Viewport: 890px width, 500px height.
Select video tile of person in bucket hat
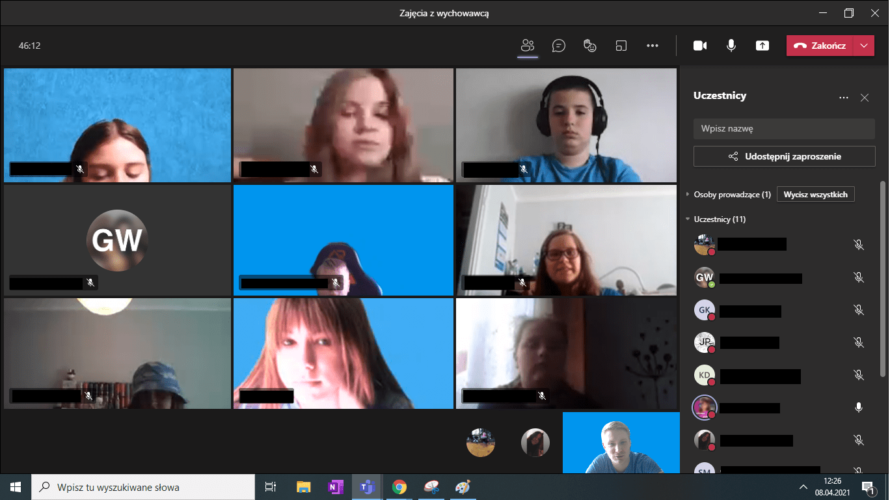(117, 354)
